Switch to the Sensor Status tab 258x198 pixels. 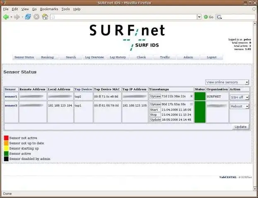tap(24, 57)
